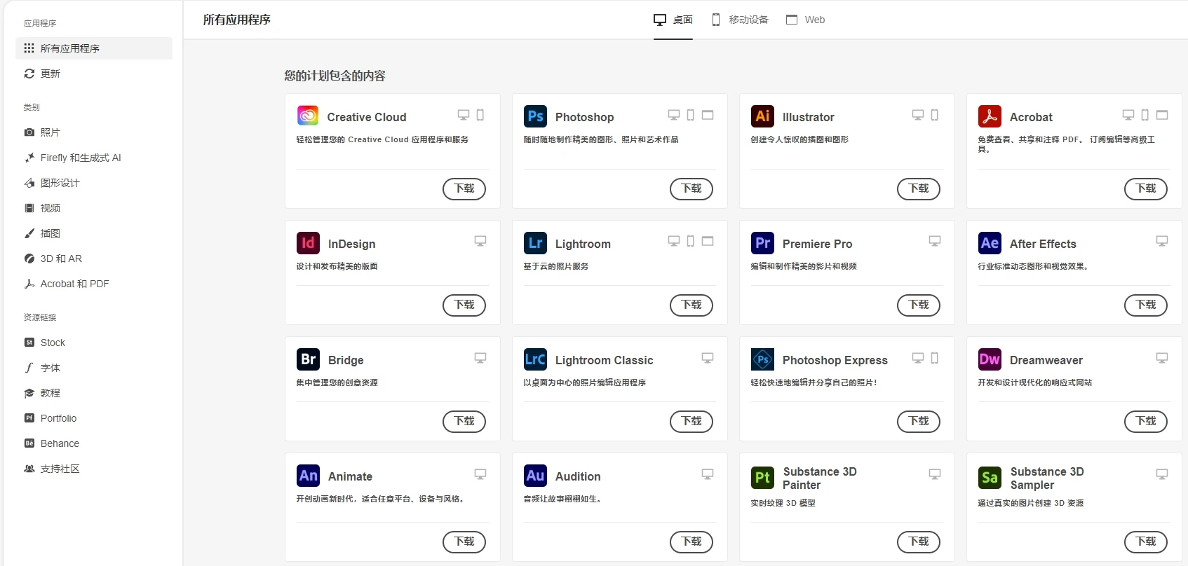Download Photoshop Express with 下载 button

919,421
